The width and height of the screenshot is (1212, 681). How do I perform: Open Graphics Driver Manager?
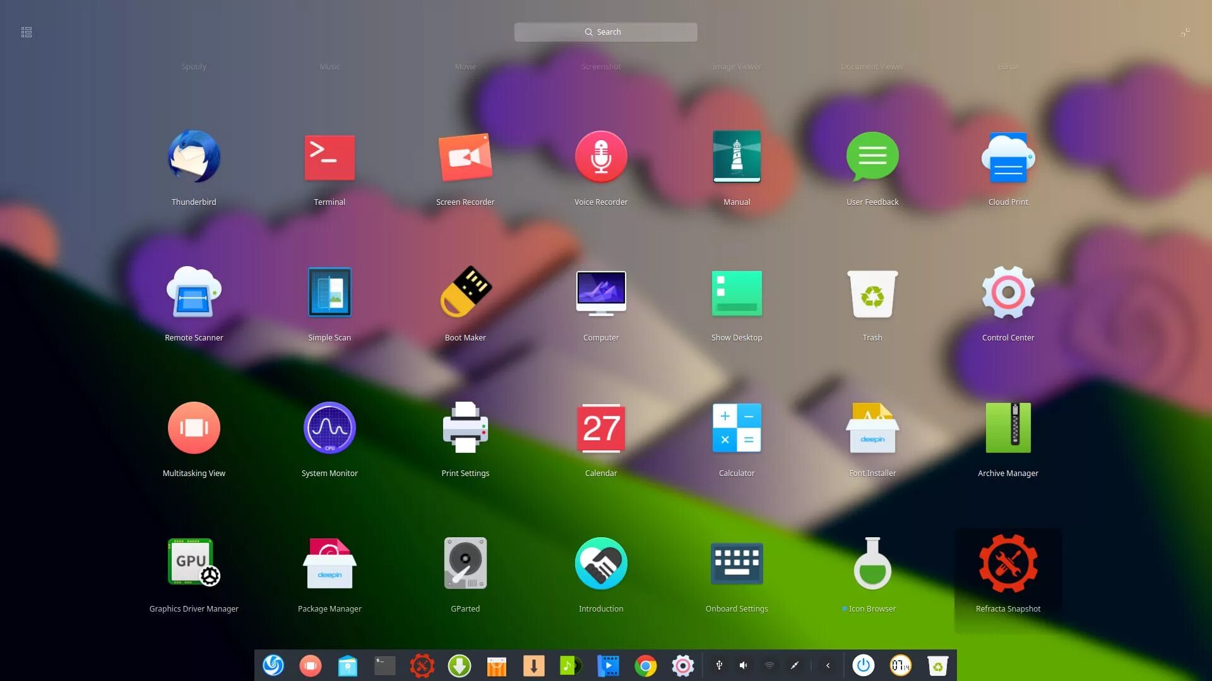[x=194, y=564]
